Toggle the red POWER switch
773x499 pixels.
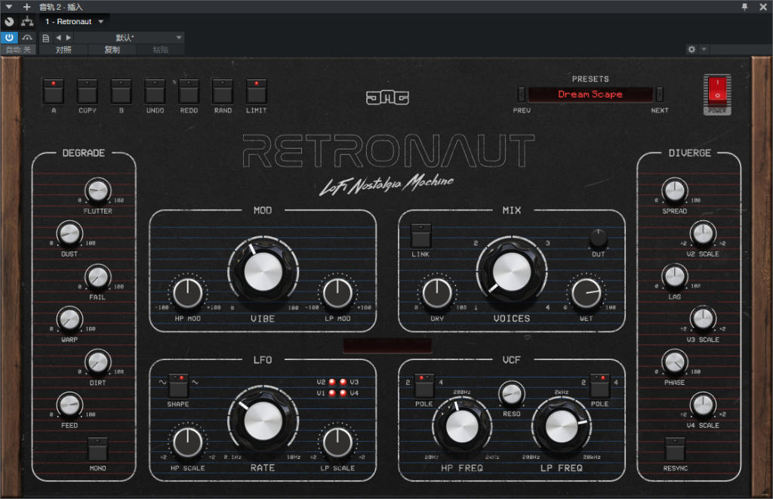click(717, 91)
